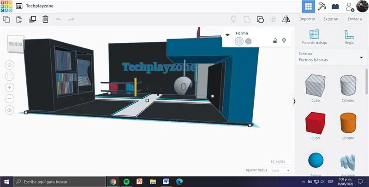Collapse shapes panel chevron
This screenshot has width=369, height=187.
(x=294, y=102)
